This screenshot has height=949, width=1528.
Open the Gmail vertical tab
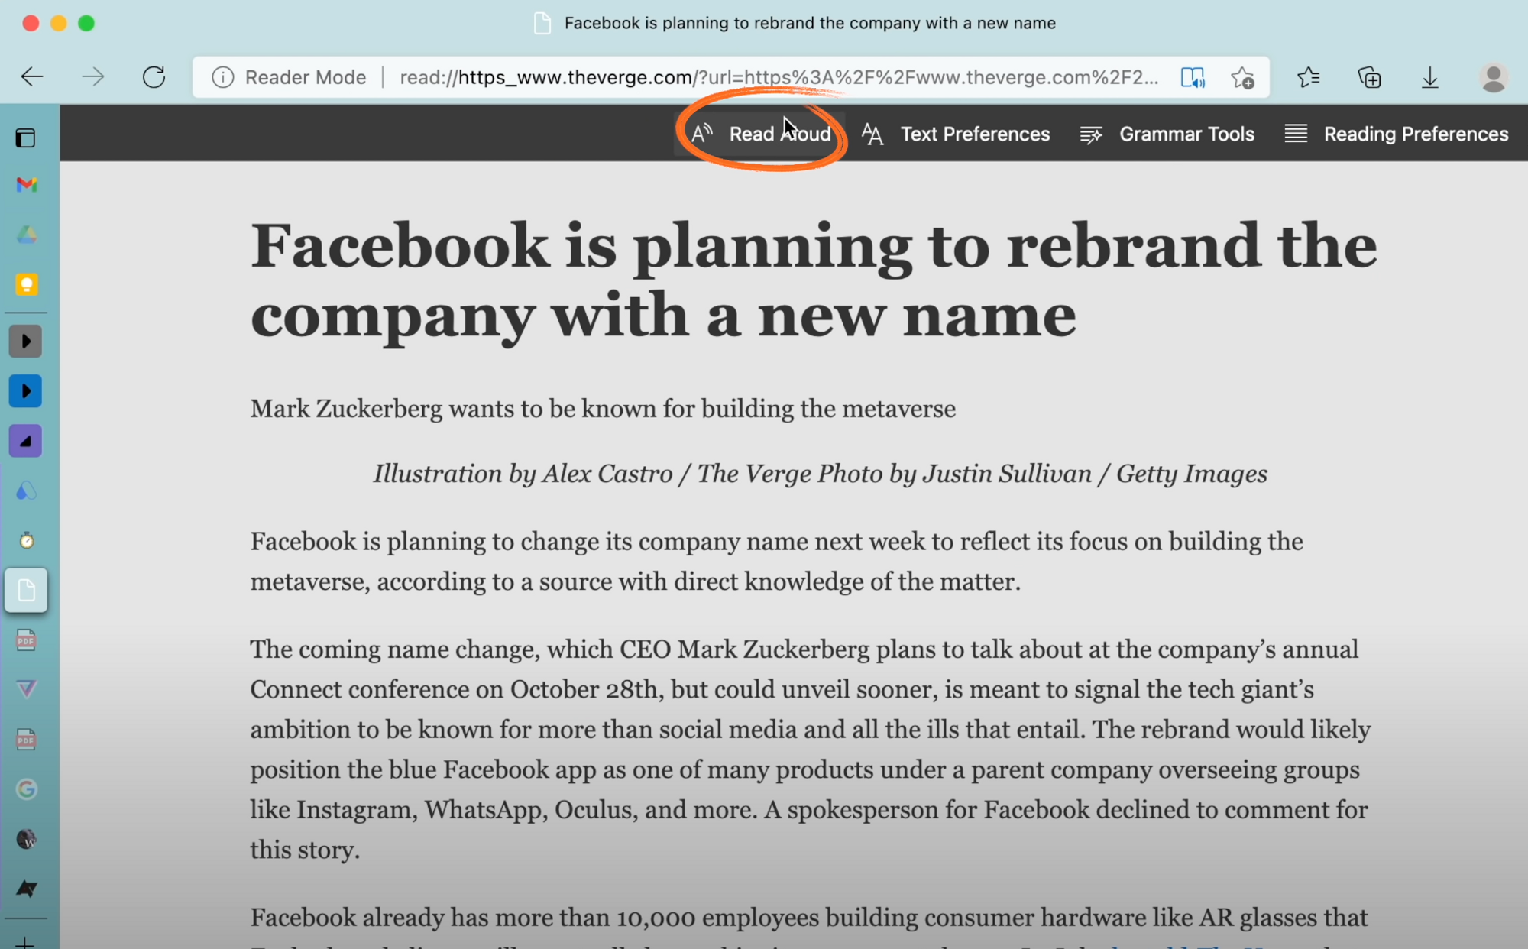[x=27, y=185]
